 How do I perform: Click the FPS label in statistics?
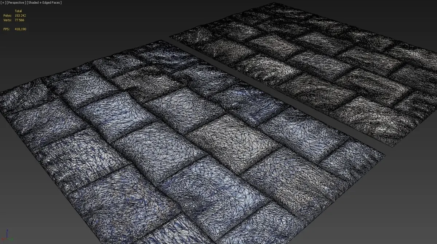pyautogui.click(x=6, y=29)
